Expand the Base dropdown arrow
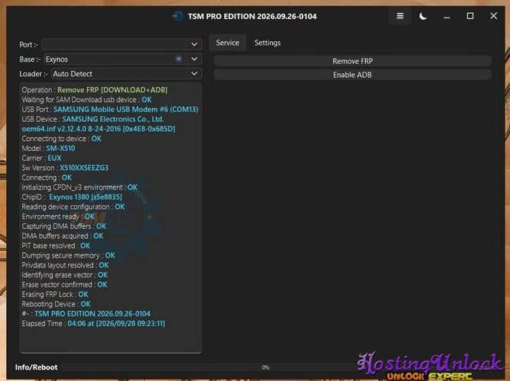 (x=194, y=59)
